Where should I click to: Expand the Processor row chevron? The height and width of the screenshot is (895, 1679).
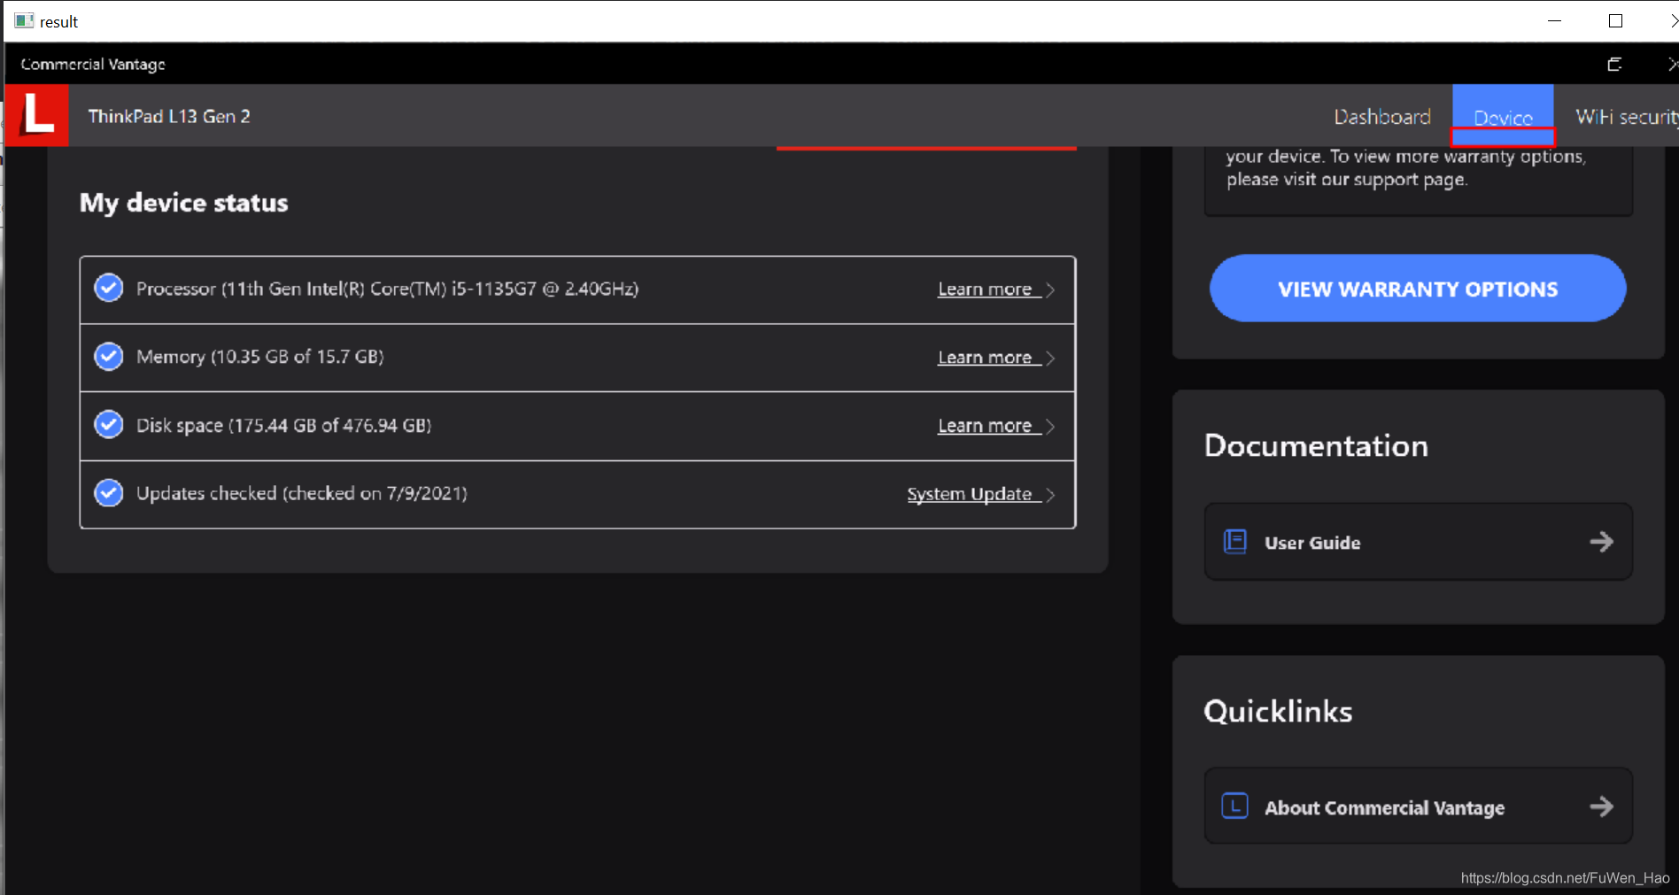[1050, 289]
